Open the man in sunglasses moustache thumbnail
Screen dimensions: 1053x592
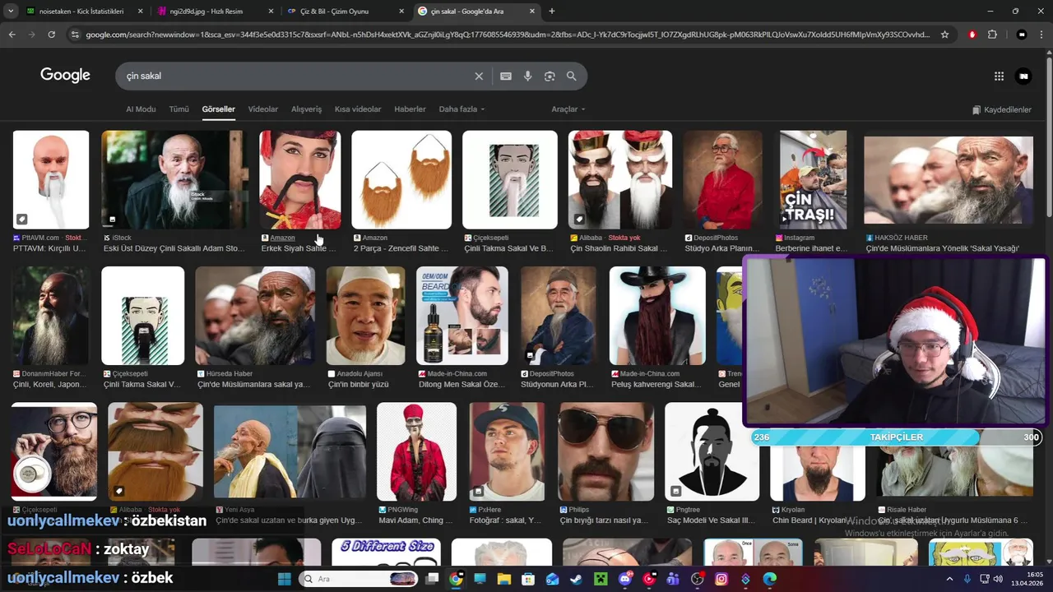(x=605, y=451)
